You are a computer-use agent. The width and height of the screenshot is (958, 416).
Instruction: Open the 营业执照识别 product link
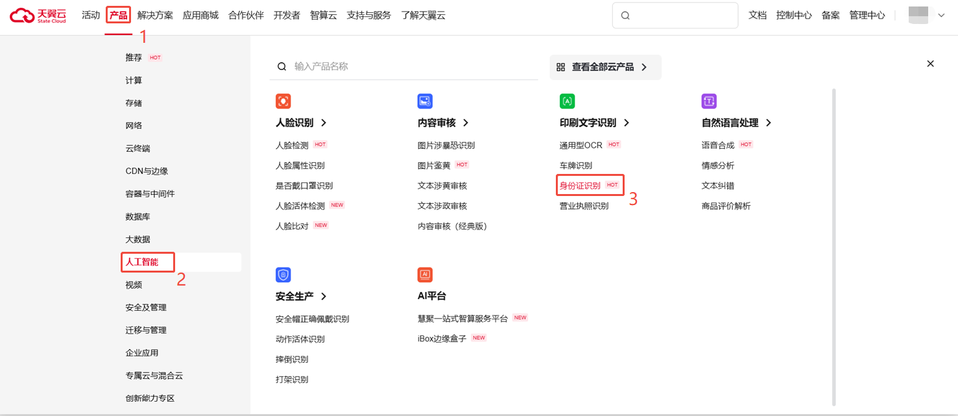click(x=584, y=206)
